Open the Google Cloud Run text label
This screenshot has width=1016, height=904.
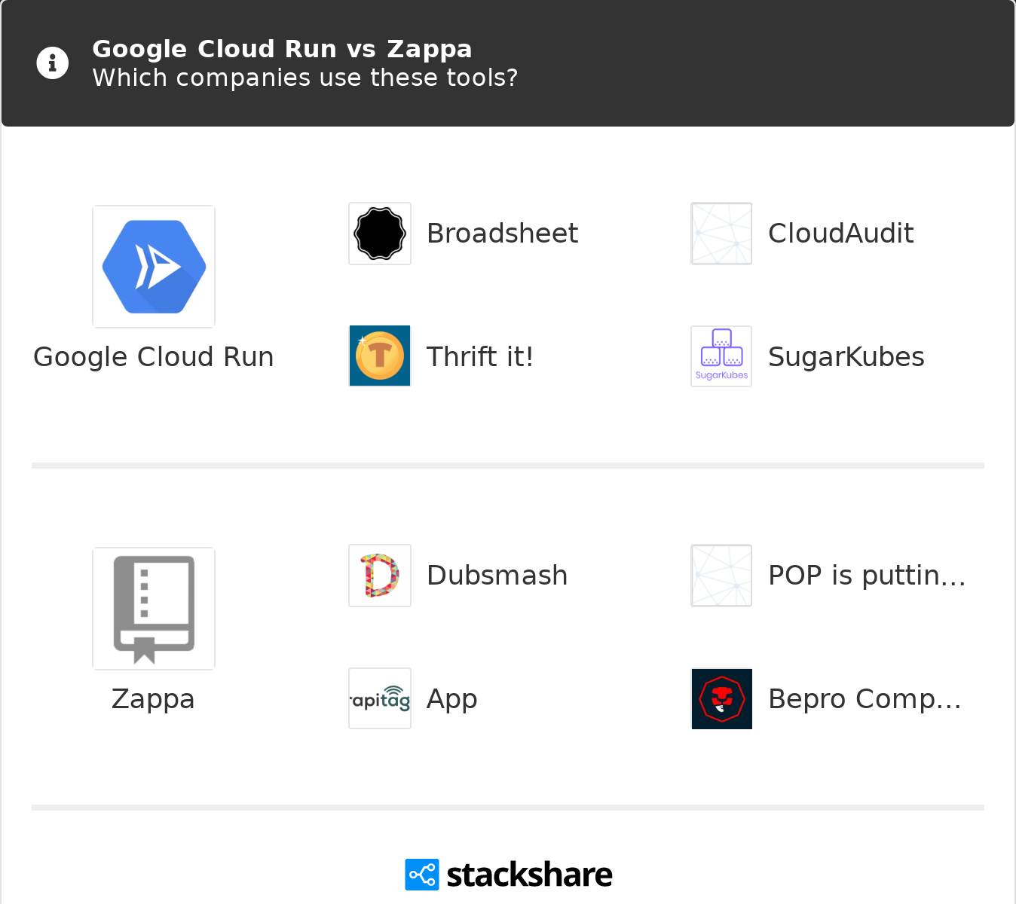pos(154,357)
